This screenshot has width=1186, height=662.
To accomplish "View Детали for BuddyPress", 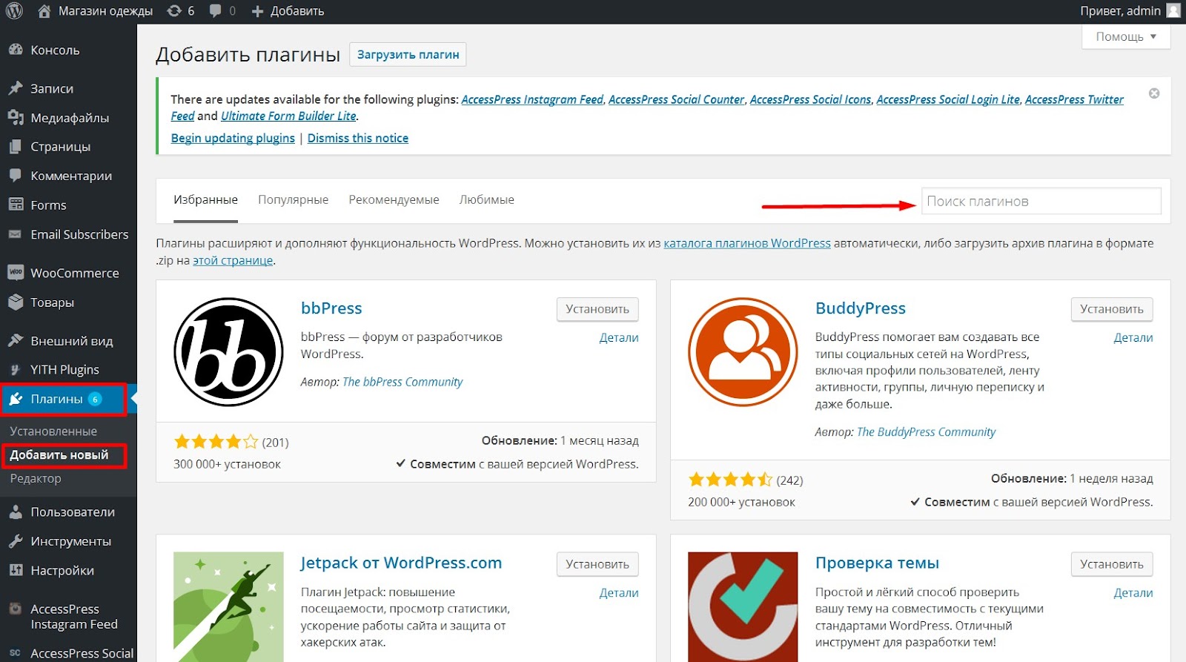I will click(1133, 337).
